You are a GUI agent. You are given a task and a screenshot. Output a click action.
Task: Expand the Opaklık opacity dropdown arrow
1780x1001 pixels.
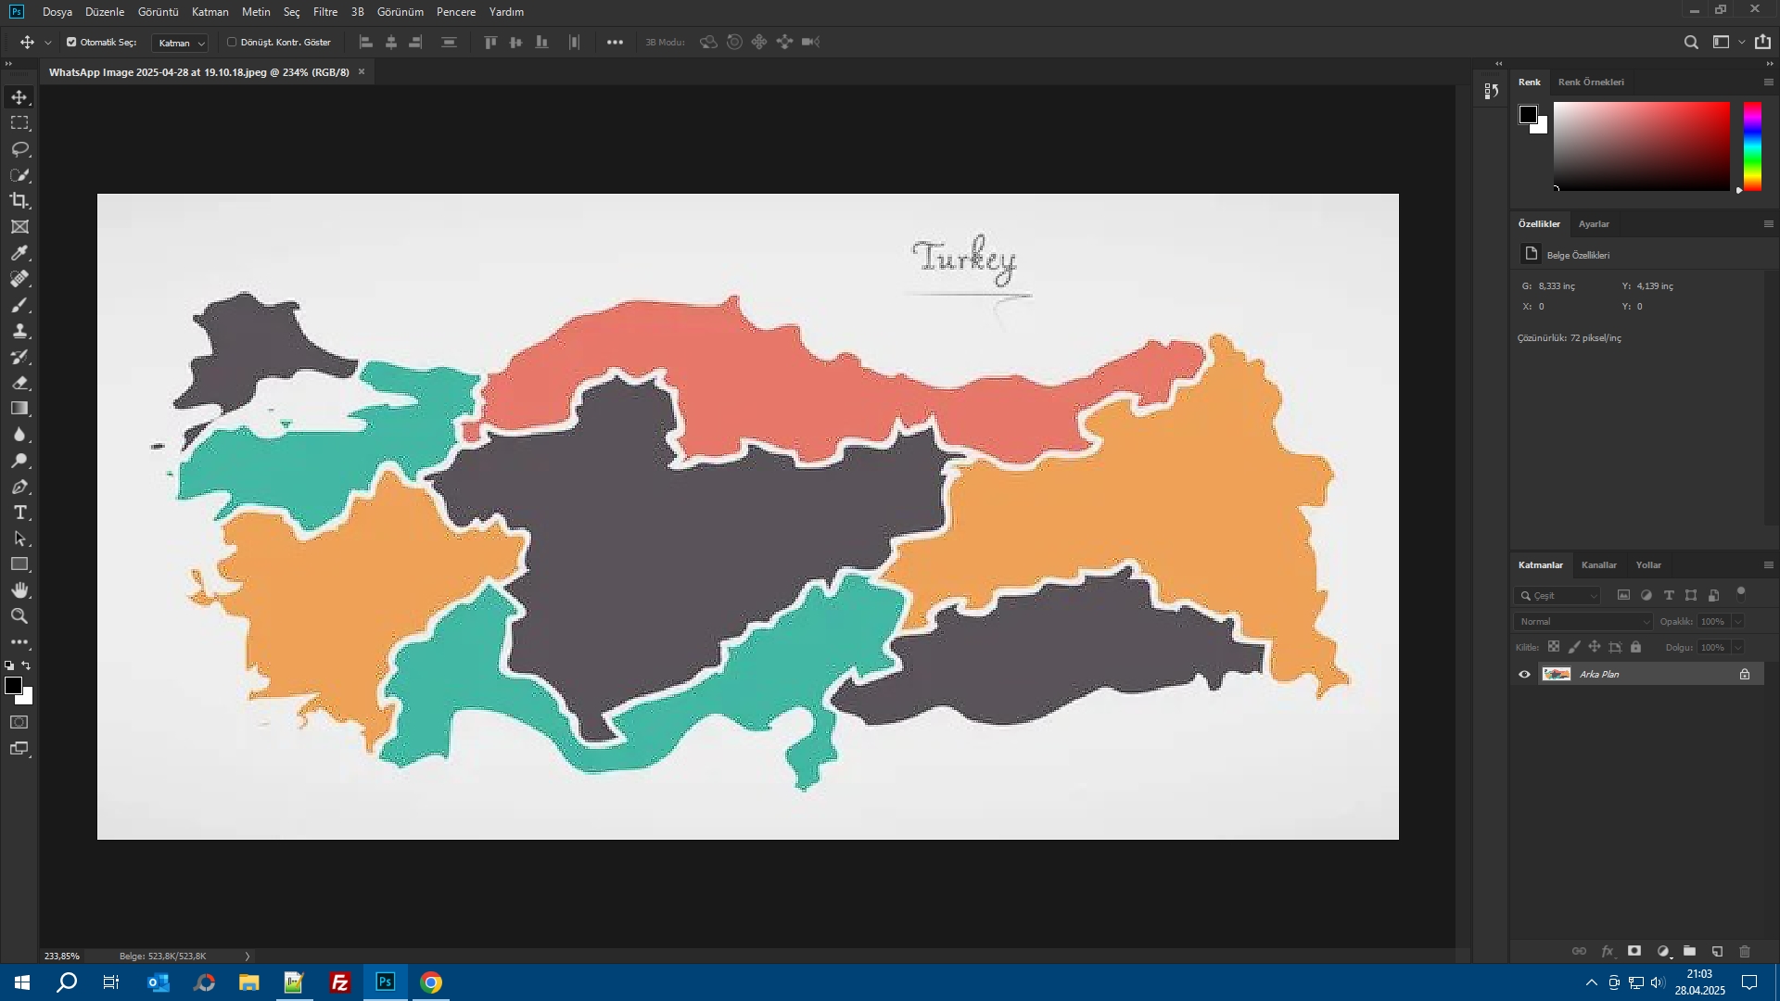1738,622
